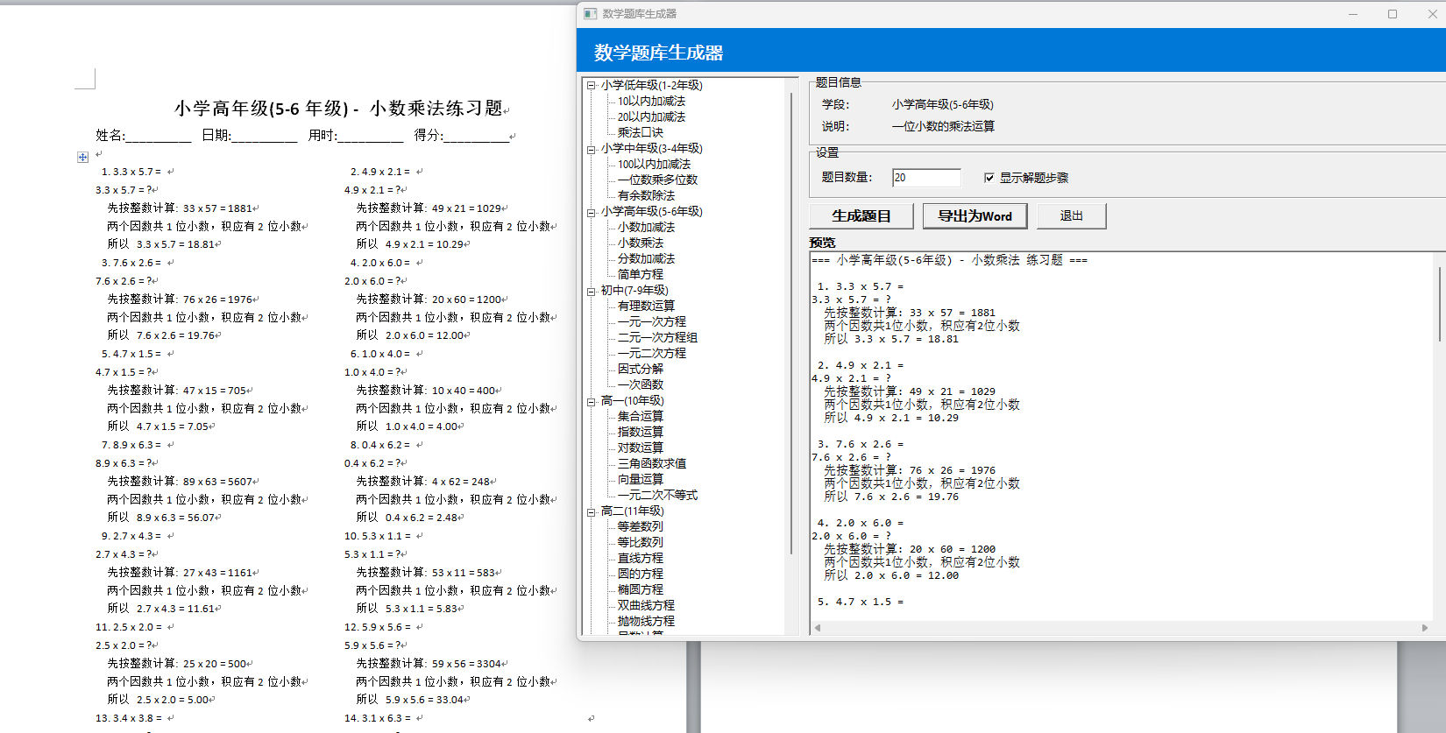Collapse the 高二(11年级) tree node
The width and height of the screenshot is (1446, 733).
tap(592, 511)
